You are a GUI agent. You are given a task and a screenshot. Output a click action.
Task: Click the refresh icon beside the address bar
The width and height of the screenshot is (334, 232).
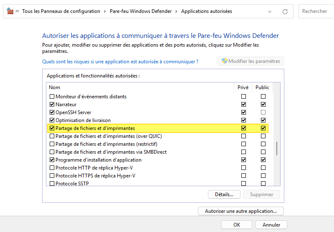[x=285, y=12]
